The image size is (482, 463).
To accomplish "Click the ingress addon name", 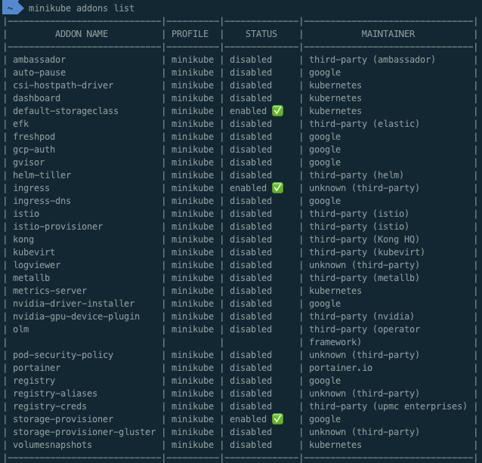I will click(32, 188).
